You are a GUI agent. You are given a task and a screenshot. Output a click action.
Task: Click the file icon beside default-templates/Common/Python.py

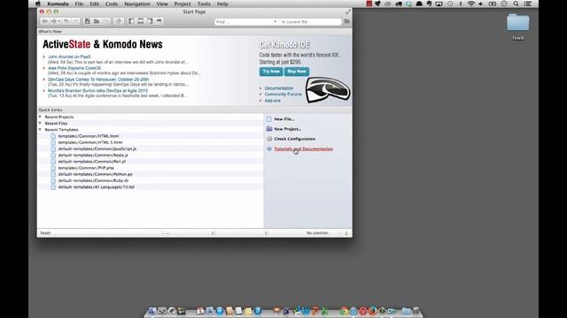point(53,174)
